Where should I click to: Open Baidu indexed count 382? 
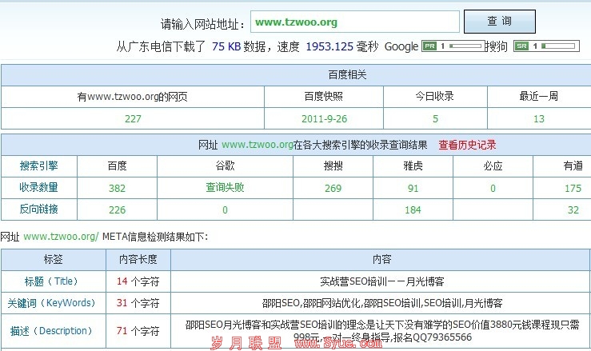pyautogui.click(x=117, y=188)
